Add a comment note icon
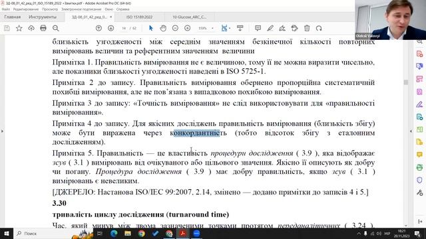 (258, 28)
